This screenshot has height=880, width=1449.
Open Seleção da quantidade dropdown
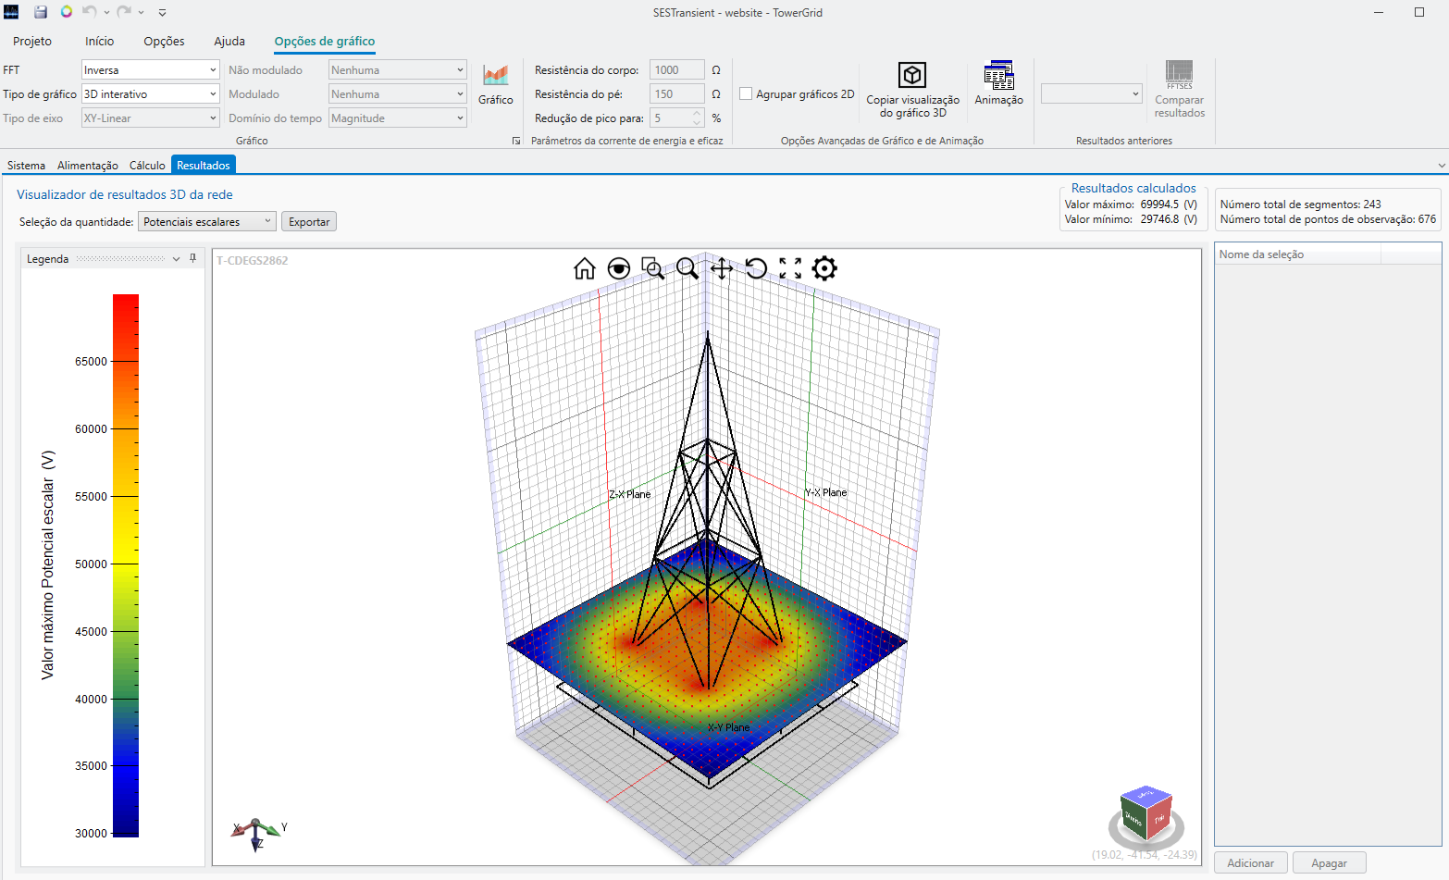coord(206,222)
